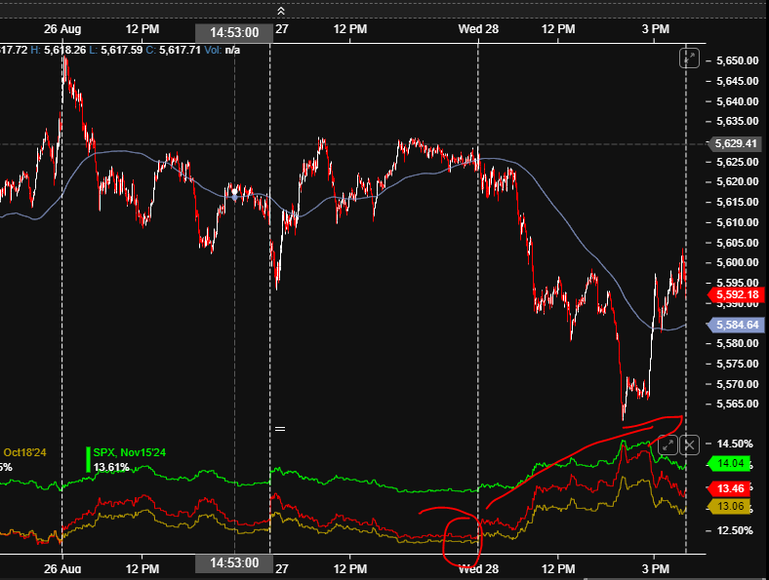Screen dimensions: 769x580
Task: Grab the equals-sign panel divider handle
Action: click(x=280, y=429)
